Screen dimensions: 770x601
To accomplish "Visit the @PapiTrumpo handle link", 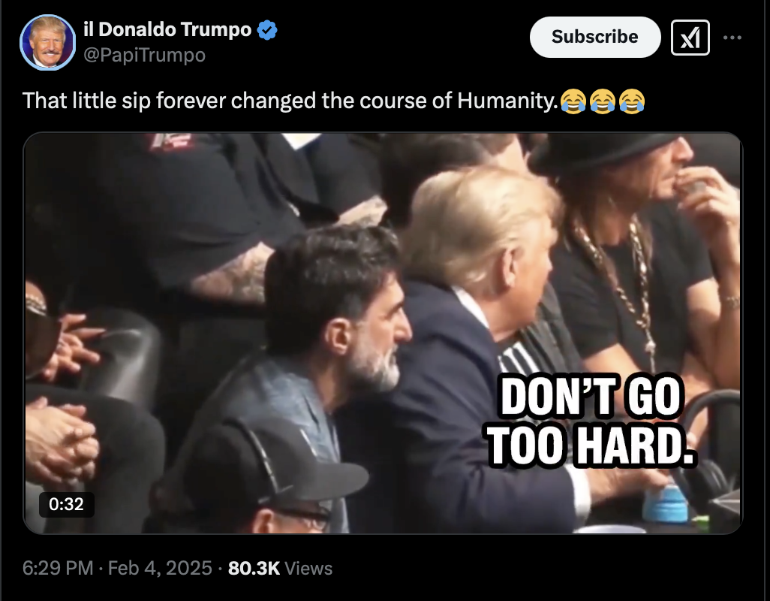I will click(144, 55).
